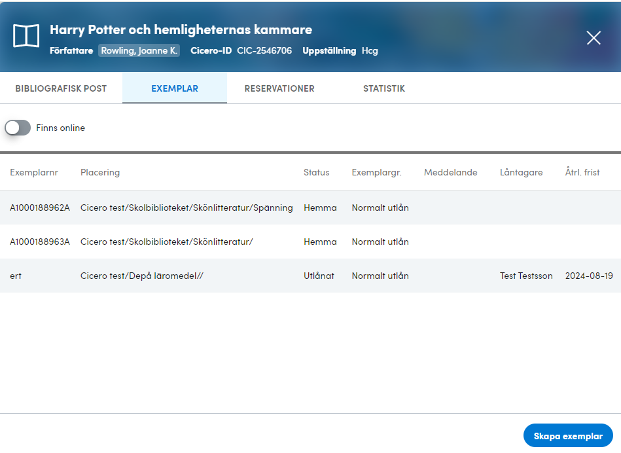The image size is (621, 453).
Task: Click the Cicero-ID value CIC-2546706
Action: (264, 50)
